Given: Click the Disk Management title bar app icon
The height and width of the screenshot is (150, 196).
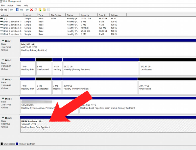Looking at the screenshot, I should (1, 1).
